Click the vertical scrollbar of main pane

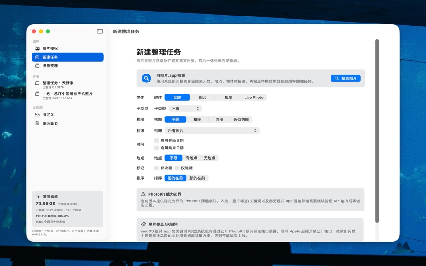377,131
